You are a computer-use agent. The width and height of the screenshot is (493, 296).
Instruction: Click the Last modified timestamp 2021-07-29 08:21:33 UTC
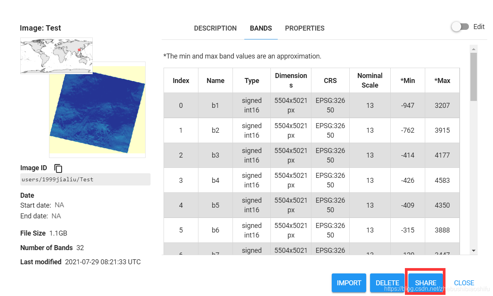point(103,262)
